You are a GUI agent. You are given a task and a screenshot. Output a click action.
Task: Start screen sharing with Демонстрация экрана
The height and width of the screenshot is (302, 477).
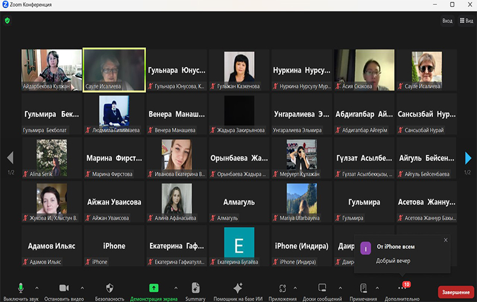pyautogui.click(x=154, y=288)
